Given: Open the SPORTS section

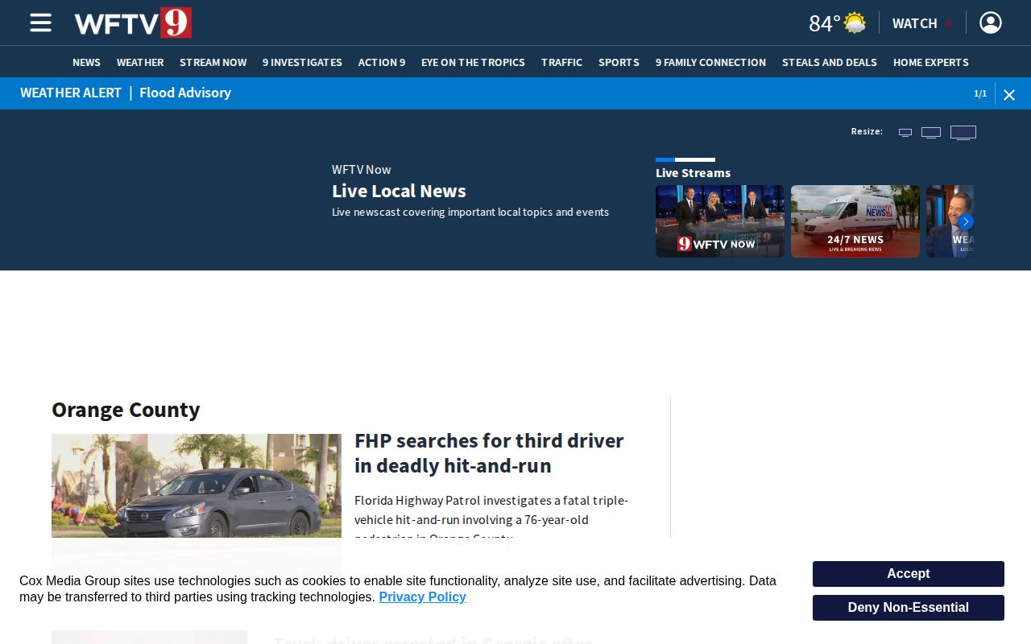Looking at the screenshot, I should tap(619, 62).
